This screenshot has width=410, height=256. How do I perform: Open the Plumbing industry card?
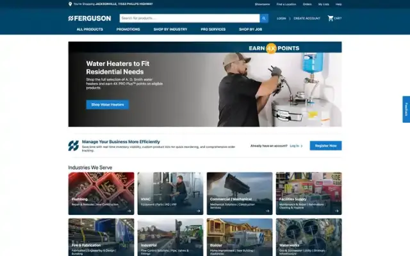[101, 193]
